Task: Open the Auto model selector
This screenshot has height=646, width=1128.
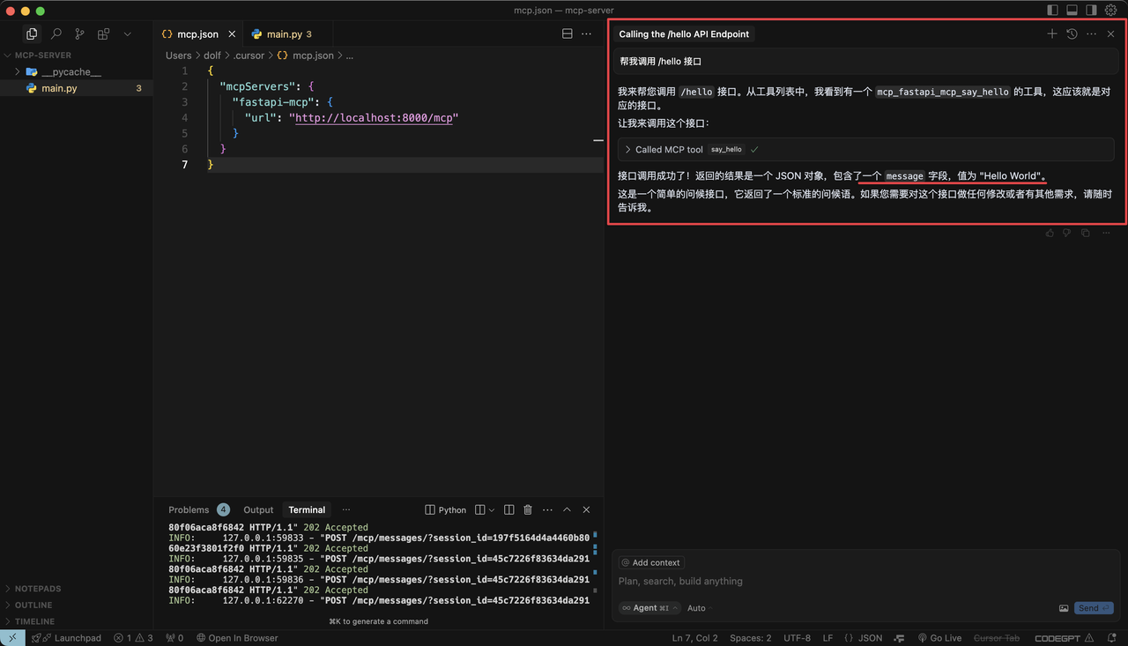Action: tap(695, 608)
